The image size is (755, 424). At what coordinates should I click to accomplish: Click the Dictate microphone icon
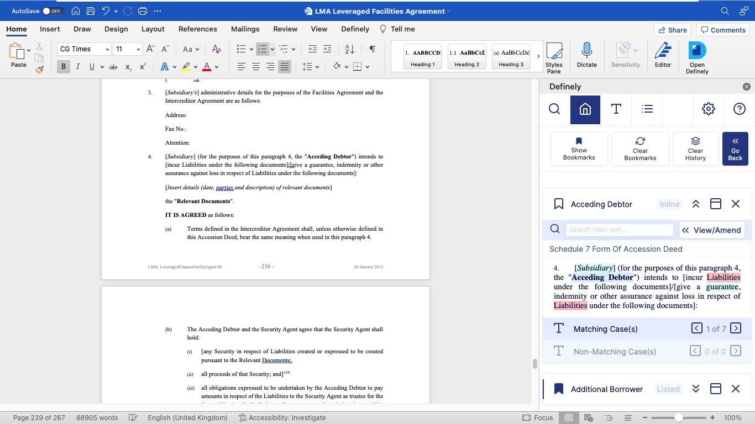[586, 55]
